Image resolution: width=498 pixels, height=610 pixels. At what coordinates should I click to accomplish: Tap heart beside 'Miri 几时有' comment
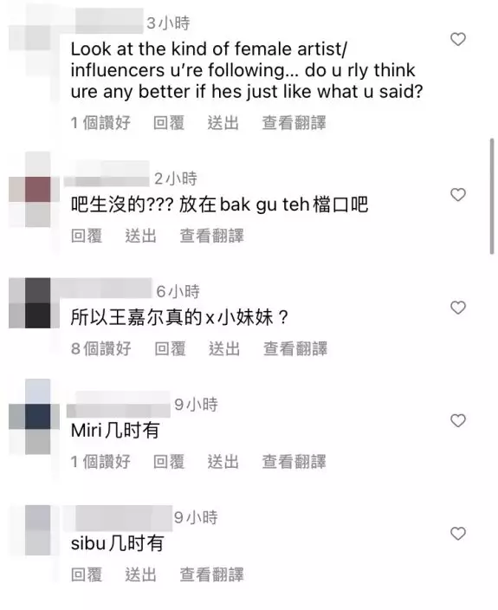pyautogui.click(x=458, y=420)
